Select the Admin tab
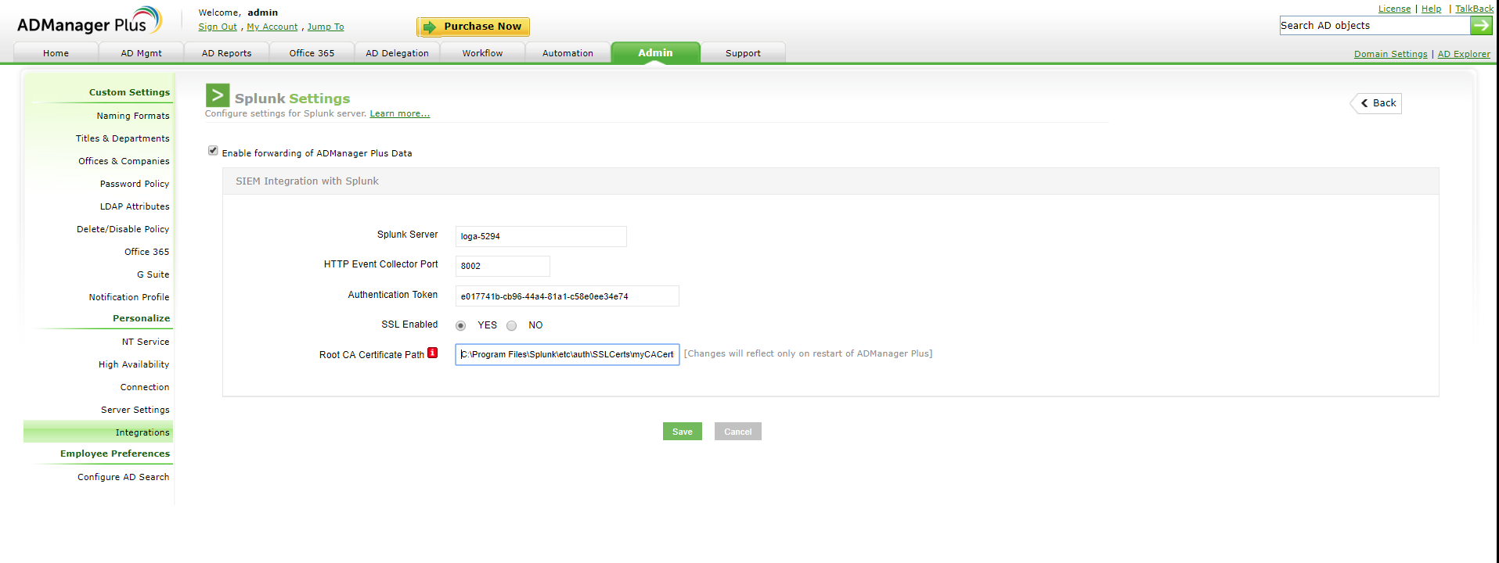This screenshot has height=563, width=1499. [655, 52]
